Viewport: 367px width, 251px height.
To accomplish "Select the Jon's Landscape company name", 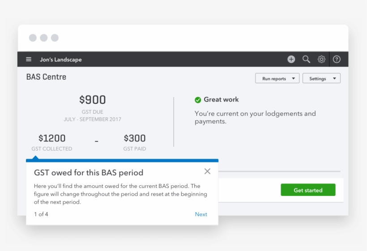I will click(60, 60).
